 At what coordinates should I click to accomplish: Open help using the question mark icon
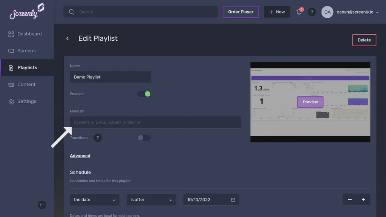tap(312, 12)
